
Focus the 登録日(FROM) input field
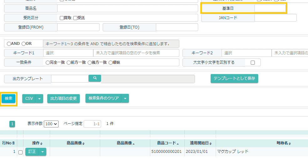(78, 27)
